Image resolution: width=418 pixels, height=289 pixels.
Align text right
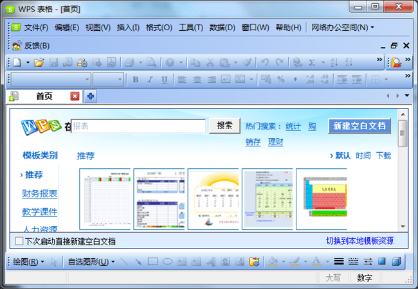point(212,79)
